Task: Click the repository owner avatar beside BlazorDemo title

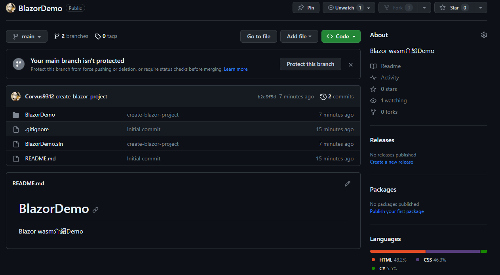Action: click(x=11, y=8)
